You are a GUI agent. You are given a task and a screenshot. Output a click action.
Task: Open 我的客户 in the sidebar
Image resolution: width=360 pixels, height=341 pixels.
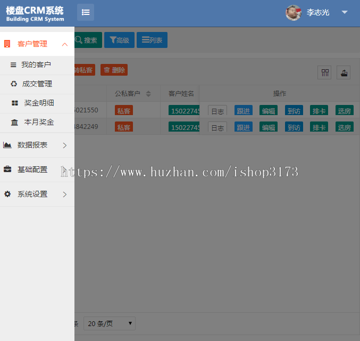pyautogui.click(x=36, y=64)
